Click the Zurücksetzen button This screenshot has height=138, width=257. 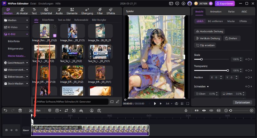click(243, 103)
